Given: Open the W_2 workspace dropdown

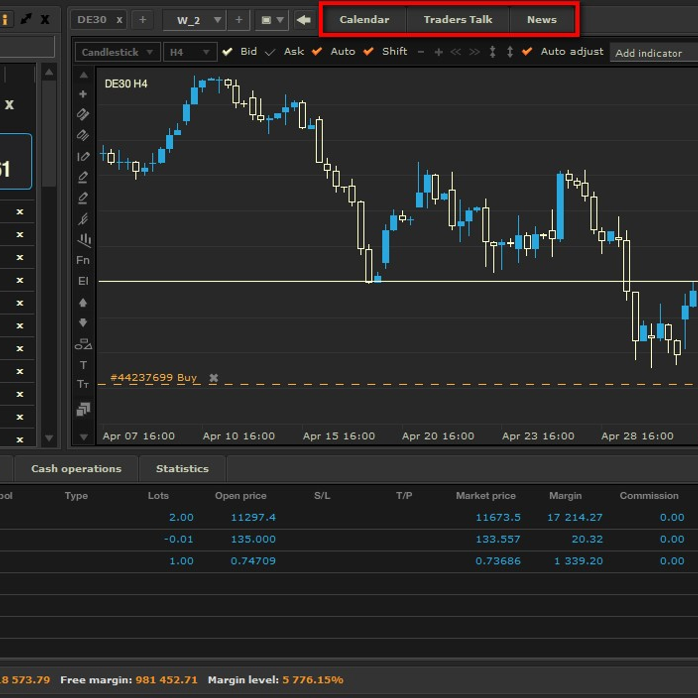Looking at the screenshot, I should 194,20.
